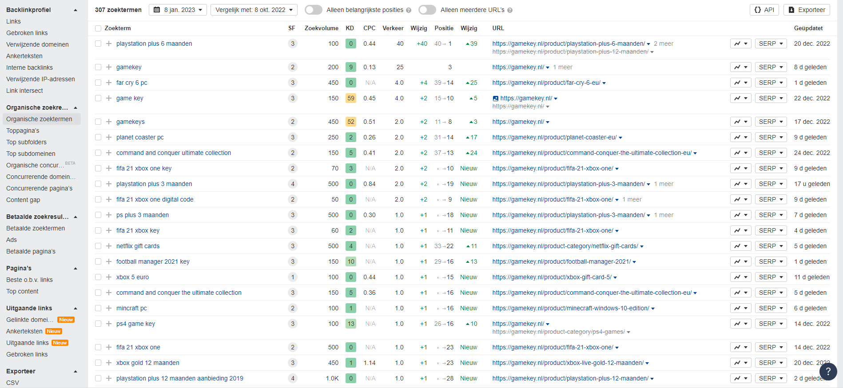This screenshot has height=388, width=843.
Task: Open keyword link 'planet coaster pc'
Action: click(140, 137)
